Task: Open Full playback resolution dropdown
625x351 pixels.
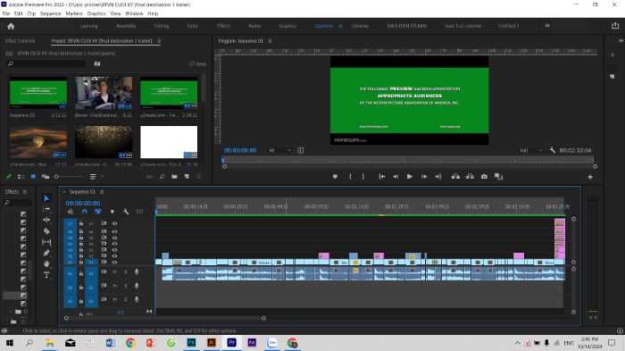Action: pos(530,150)
